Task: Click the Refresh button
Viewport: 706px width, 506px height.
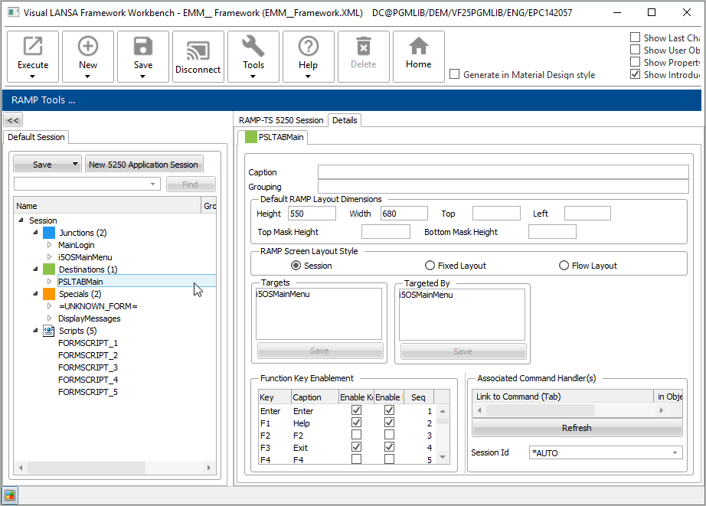Action: coord(576,428)
